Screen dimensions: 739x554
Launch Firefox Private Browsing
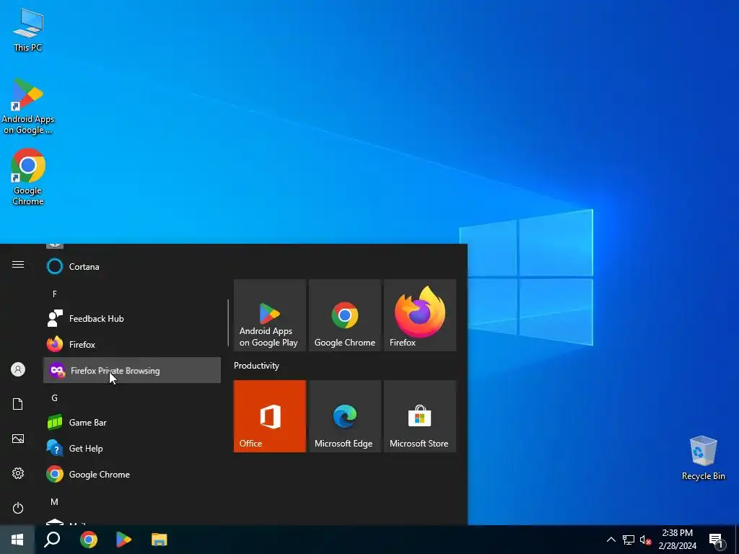132,370
